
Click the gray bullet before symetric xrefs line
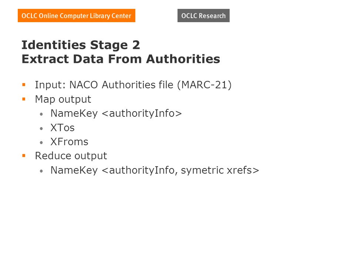pos(41,171)
